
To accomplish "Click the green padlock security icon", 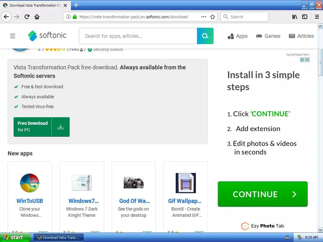I will (75, 17).
